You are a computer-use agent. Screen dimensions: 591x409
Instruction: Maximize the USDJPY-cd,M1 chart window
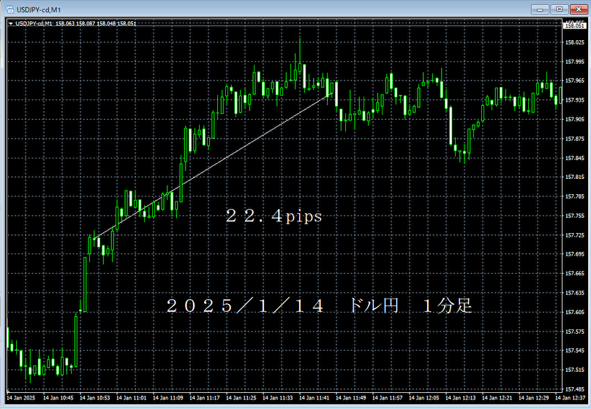point(560,9)
